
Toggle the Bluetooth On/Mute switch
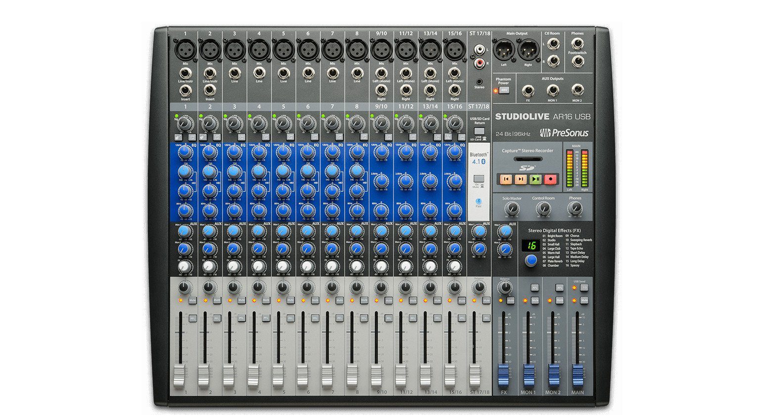pos(478,179)
